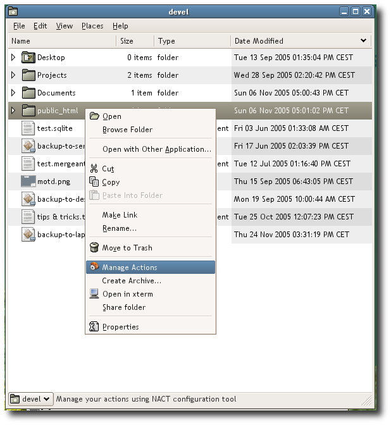Select Share folder in the context menu
Screen dimensions: 391x425
click(151, 307)
